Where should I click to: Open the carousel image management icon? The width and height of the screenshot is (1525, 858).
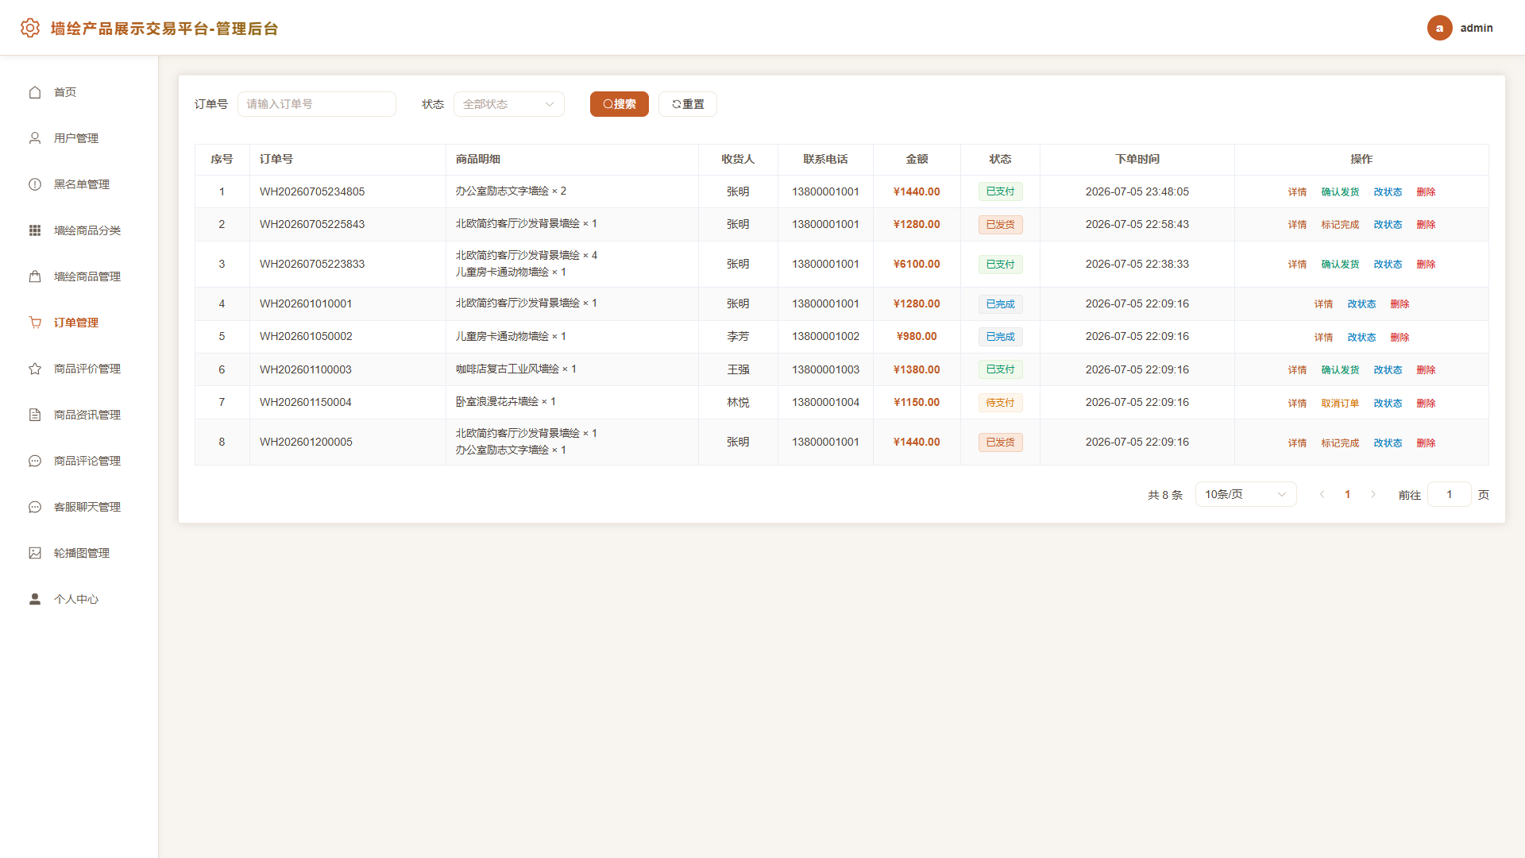coord(35,553)
